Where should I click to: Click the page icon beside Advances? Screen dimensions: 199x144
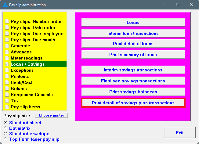click(7, 52)
